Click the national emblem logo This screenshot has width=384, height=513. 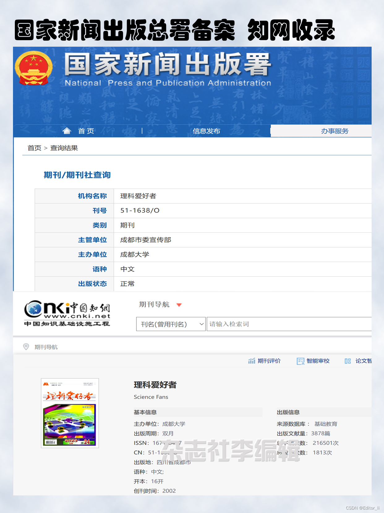tap(34, 68)
